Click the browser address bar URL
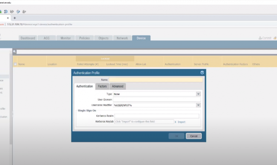Image resolution: width=277 pixels, height=165 pixels. [40, 24]
